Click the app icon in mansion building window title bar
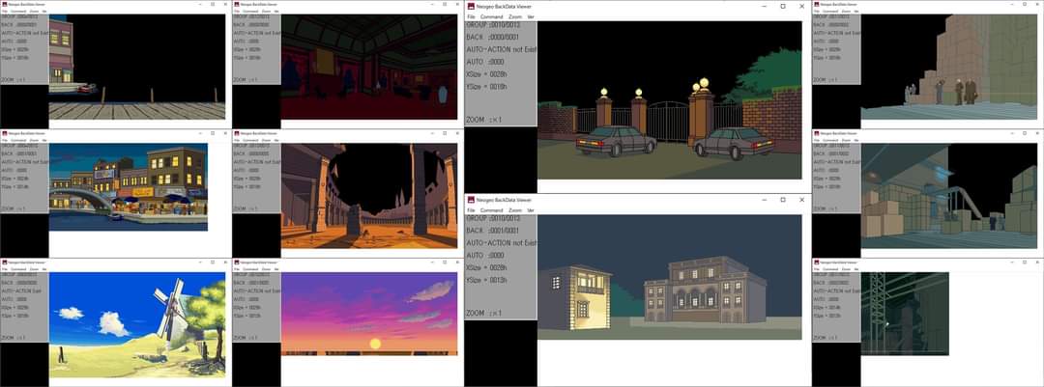This screenshot has width=1044, height=387. click(471, 200)
